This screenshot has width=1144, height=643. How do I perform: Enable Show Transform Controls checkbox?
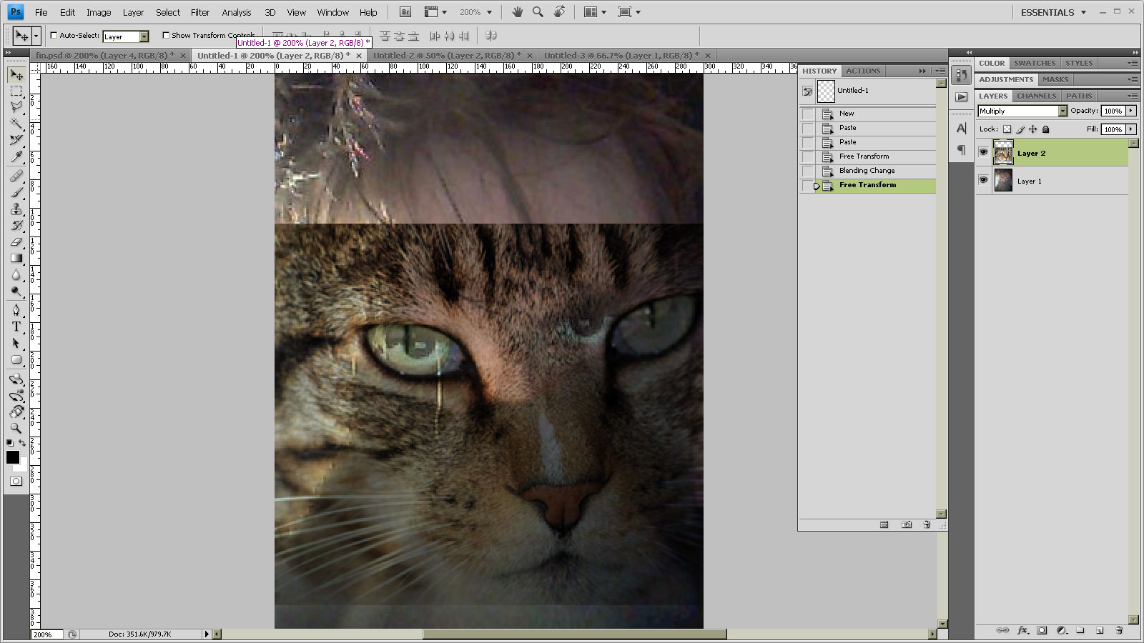[166, 35]
